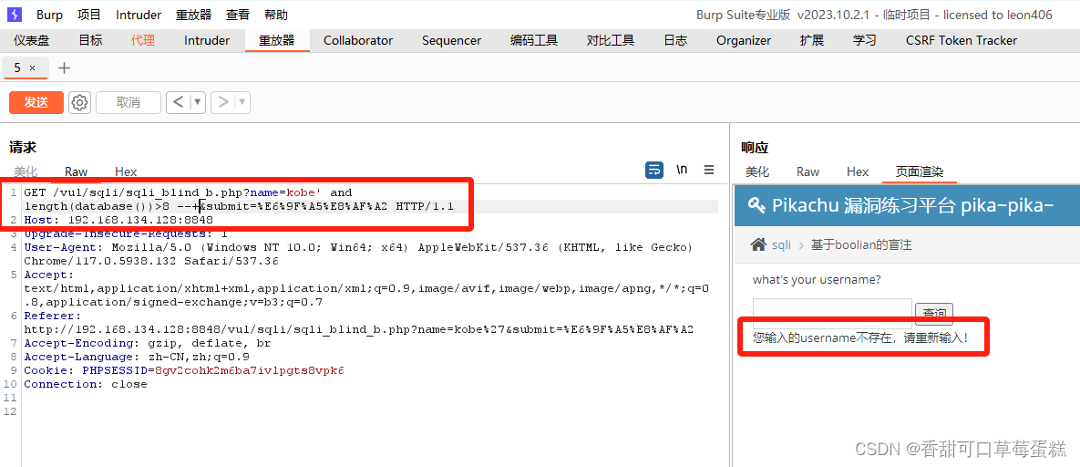Select the response Raw view tab
The width and height of the screenshot is (1080, 467).
coord(807,171)
